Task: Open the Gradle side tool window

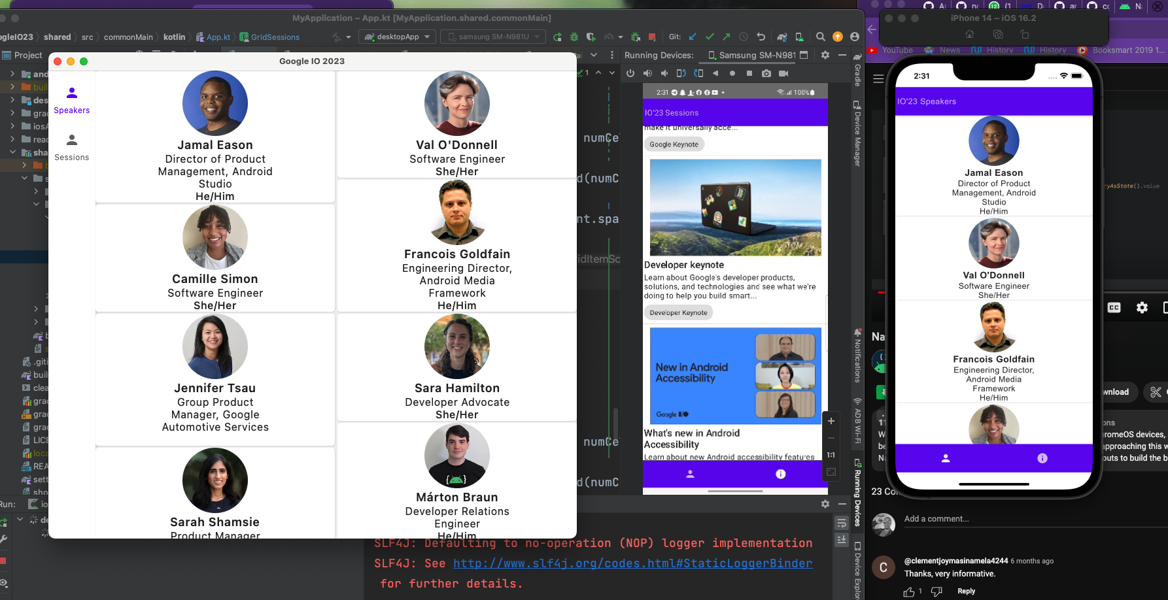Action: pyautogui.click(x=857, y=71)
